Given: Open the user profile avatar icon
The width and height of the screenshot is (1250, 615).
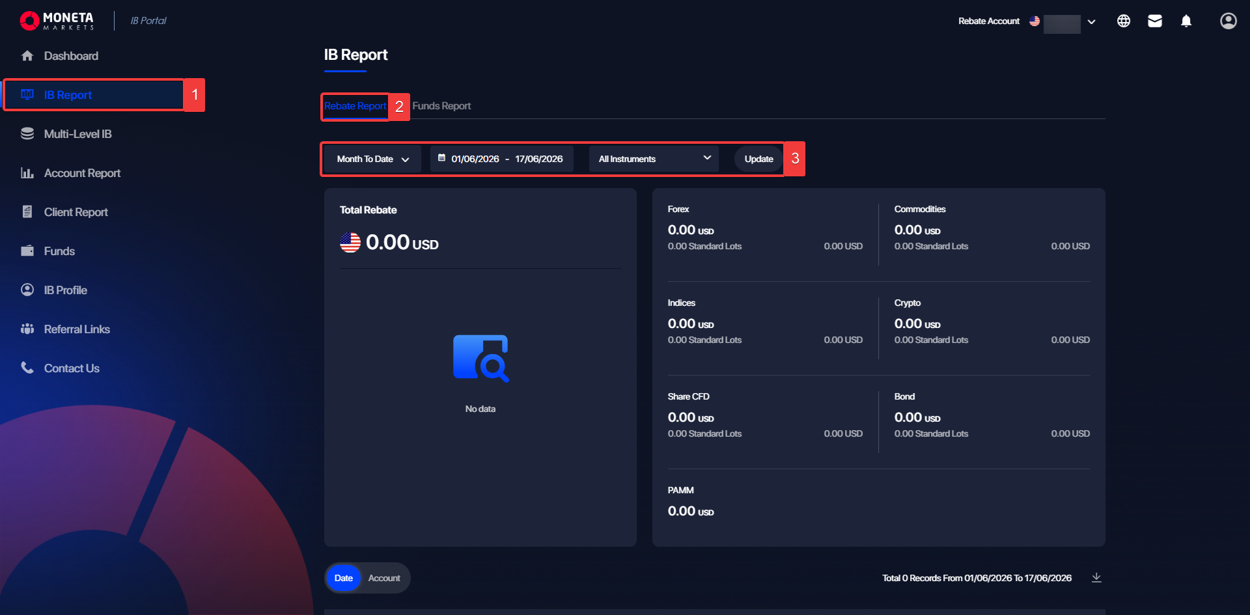Looking at the screenshot, I should pos(1228,21).
